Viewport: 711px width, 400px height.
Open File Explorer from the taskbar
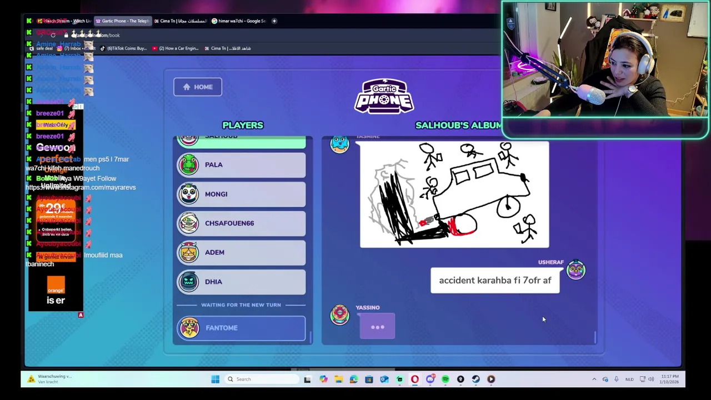point(338,379)
